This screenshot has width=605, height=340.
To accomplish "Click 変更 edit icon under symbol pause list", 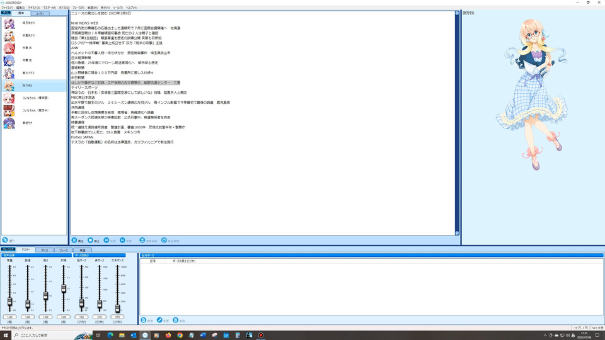I will coord(159,320).
